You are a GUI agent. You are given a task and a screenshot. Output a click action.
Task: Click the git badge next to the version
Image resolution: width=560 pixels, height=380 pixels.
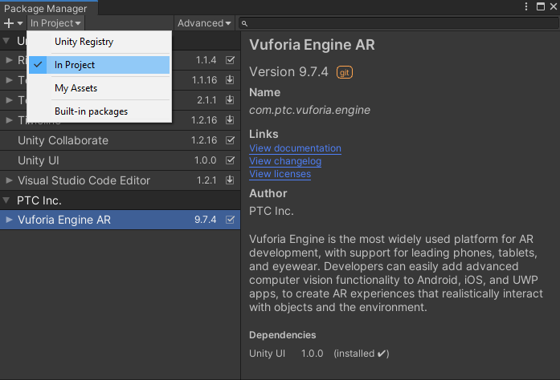coord(345,72)
